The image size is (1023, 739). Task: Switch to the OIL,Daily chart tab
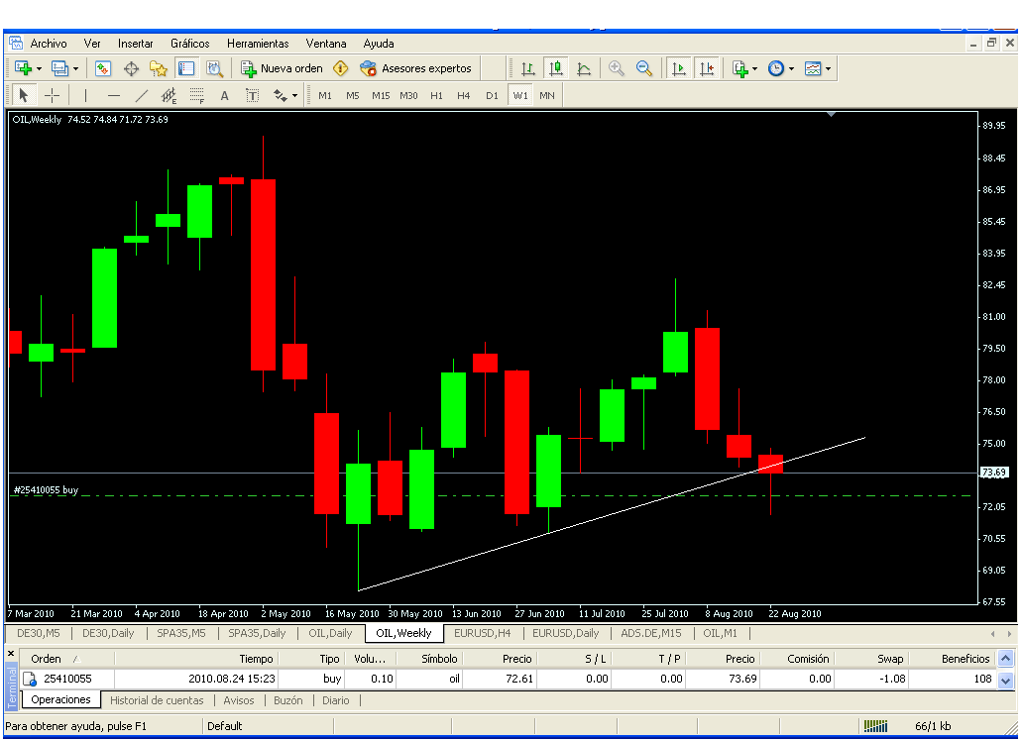point(330,633)
